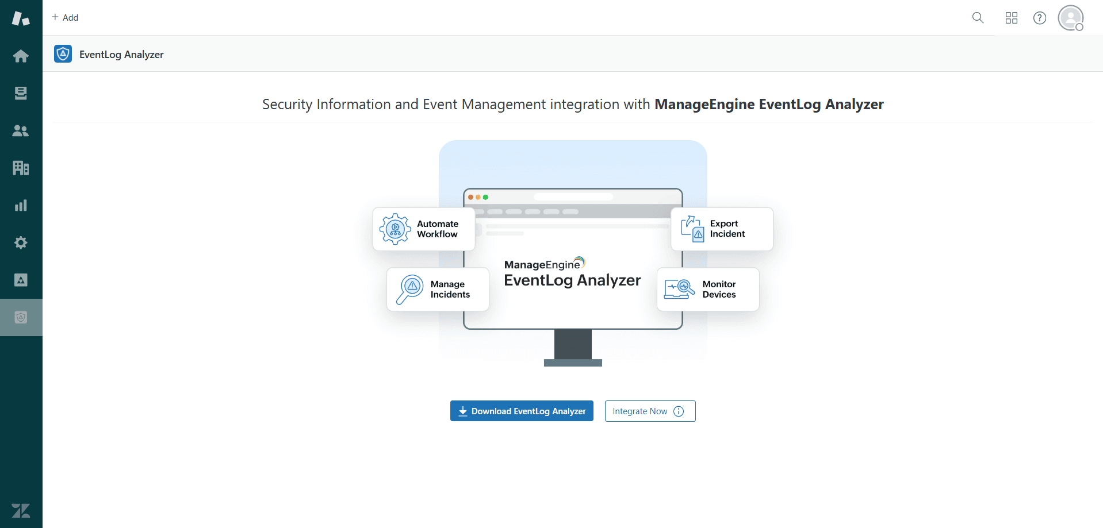
Task: Click the Automate Workflow card
Action: pyautogui.click(x=424, y=229)
